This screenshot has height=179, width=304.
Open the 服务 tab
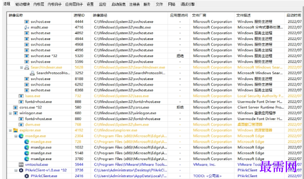[x=147, y=4]
